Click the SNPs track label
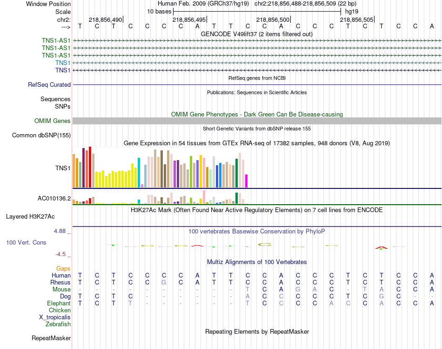 [x=63, y=107]
